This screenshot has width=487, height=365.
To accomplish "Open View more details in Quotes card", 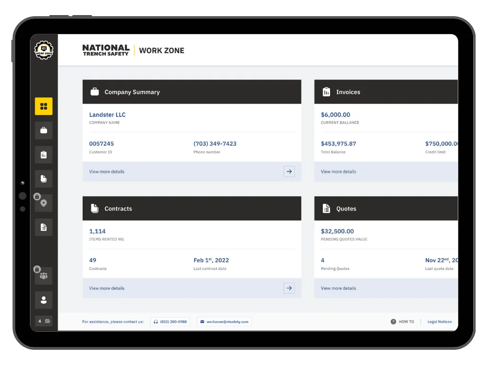I will coord(339,288).
